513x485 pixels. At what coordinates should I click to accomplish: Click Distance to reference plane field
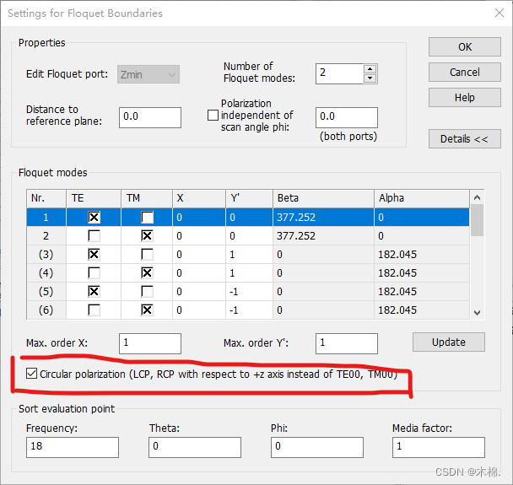coord(150,117)
